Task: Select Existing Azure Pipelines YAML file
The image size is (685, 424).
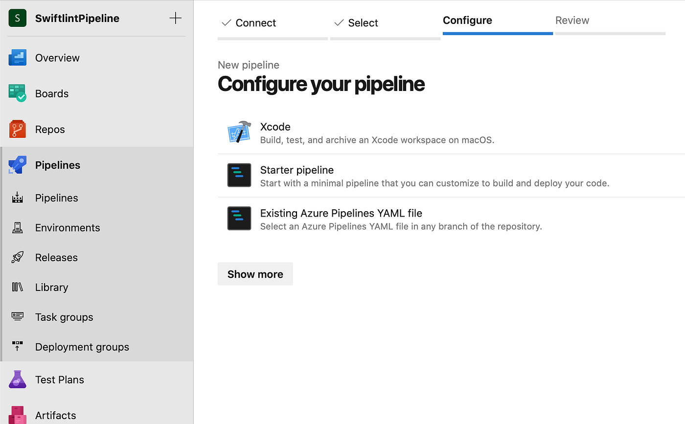Action: [341, 213]
